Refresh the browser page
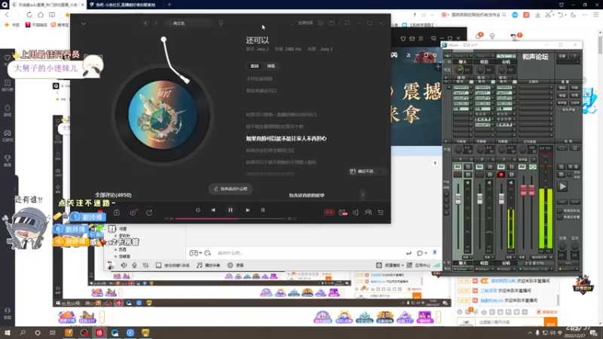 point(29,14)
